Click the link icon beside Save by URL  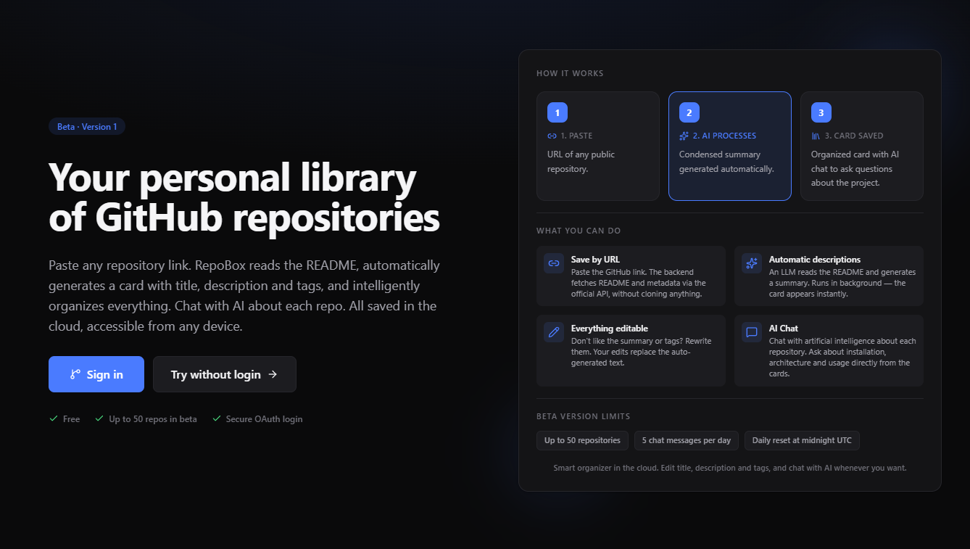coord(554,263)
